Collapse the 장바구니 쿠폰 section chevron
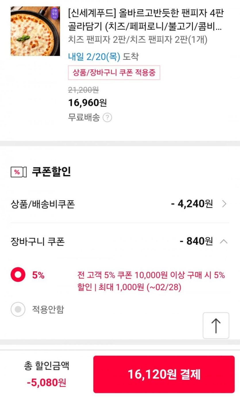The width and height of the screenshot is (240, 398). click(224, 241)
